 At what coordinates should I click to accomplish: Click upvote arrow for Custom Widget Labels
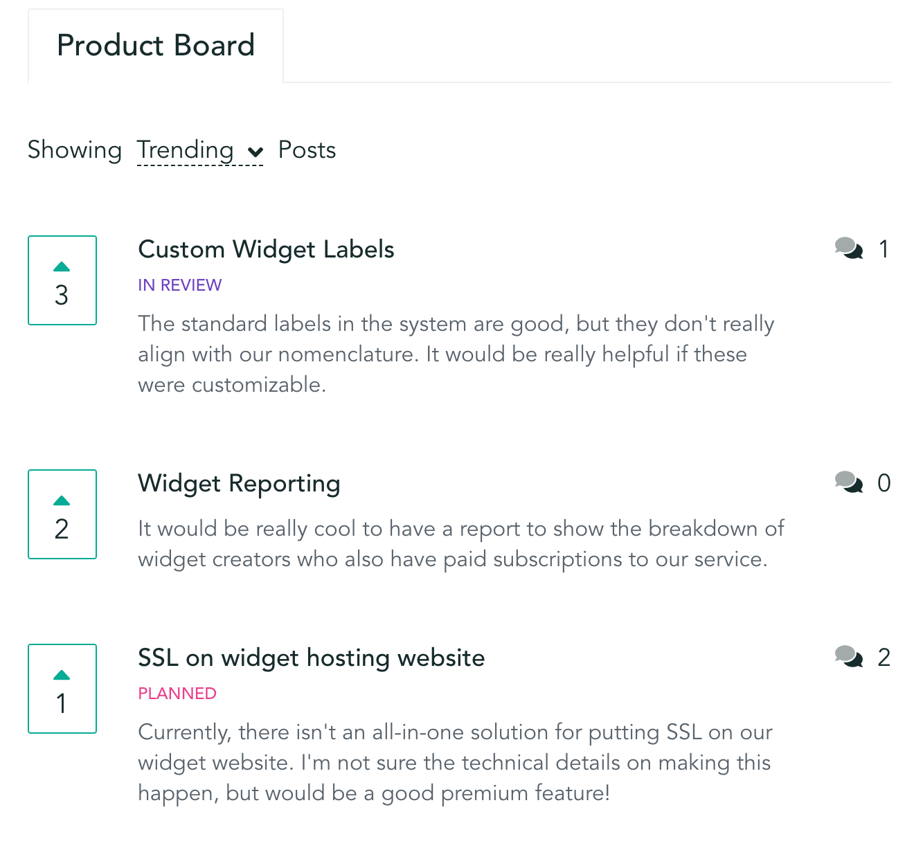point(62,267)
